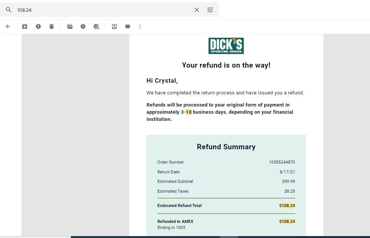
Task: Click the Refund Summary heading
Action: [x=226, y=147]
